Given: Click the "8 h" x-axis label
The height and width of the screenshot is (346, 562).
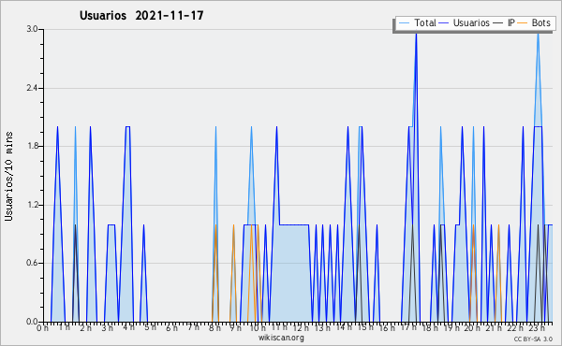Looking at the screenshot, I should click(214, 328).
